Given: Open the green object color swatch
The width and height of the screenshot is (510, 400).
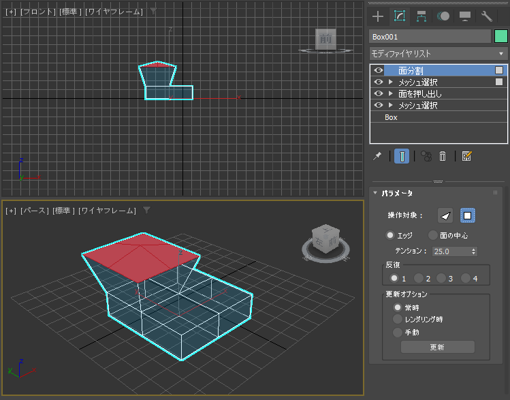Looking at the screenshot, I should pos(501,36).
